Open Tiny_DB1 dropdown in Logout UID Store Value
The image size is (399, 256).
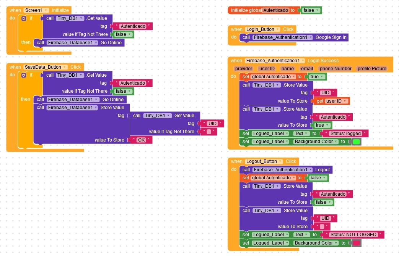(267, 211)
